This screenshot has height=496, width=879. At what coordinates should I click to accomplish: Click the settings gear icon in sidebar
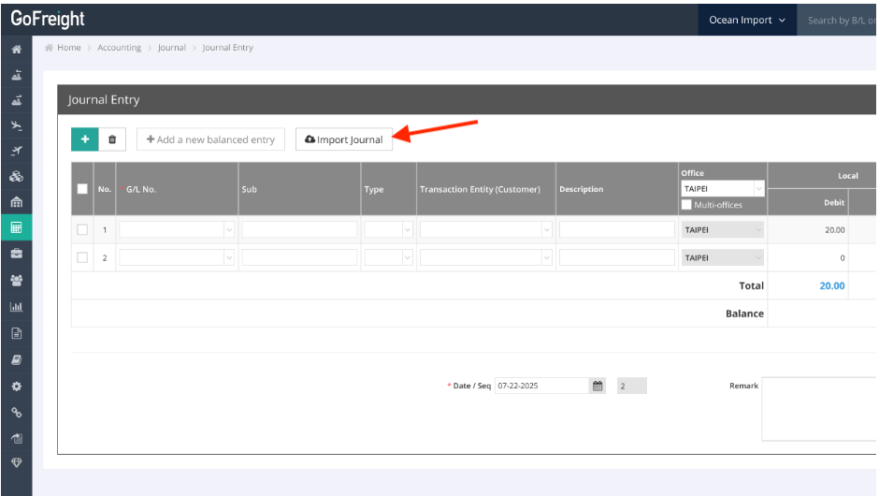16,386
